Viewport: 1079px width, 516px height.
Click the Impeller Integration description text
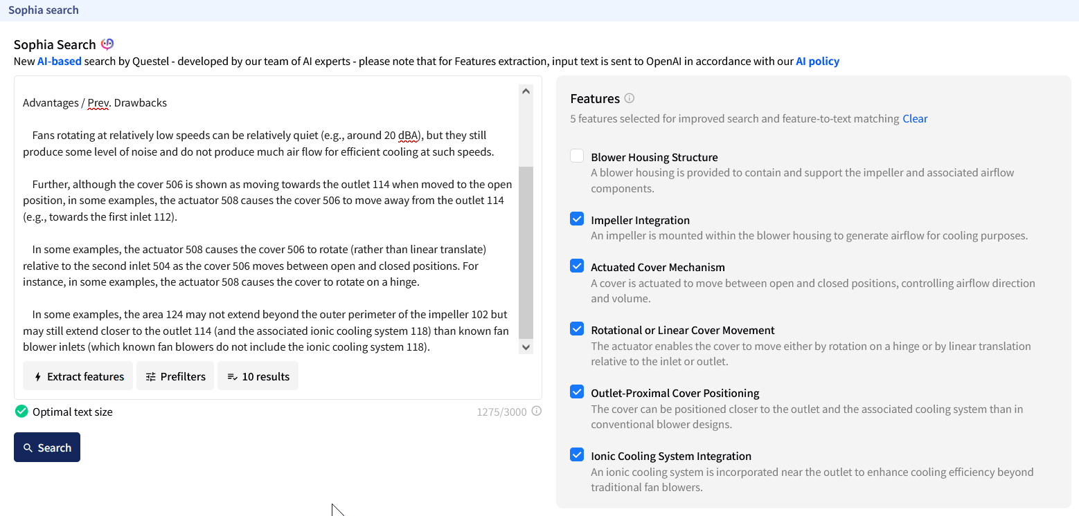809,236
